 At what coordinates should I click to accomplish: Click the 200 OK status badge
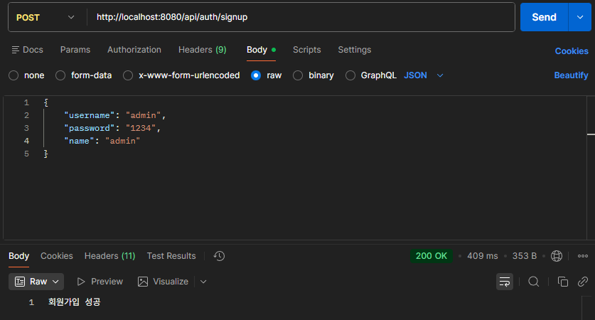coord(431,256)
